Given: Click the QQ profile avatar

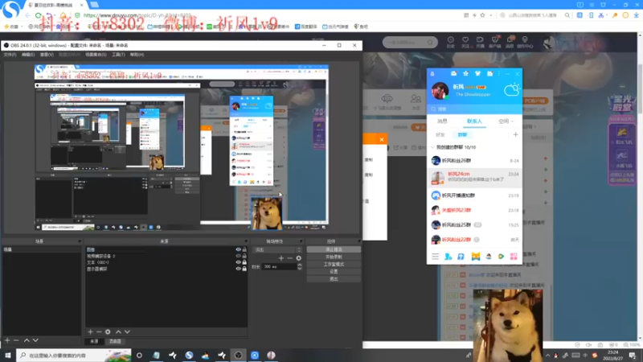Looking at the screenshot, I should [x=440, y=91].
